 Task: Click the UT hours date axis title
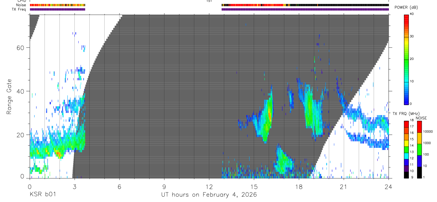(x=209, y=195)
